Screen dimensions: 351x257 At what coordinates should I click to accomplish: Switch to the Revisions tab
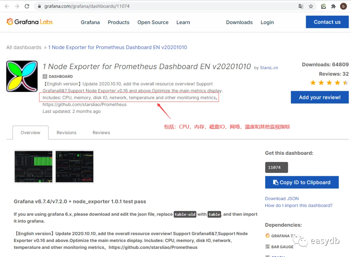click(67, 132)
